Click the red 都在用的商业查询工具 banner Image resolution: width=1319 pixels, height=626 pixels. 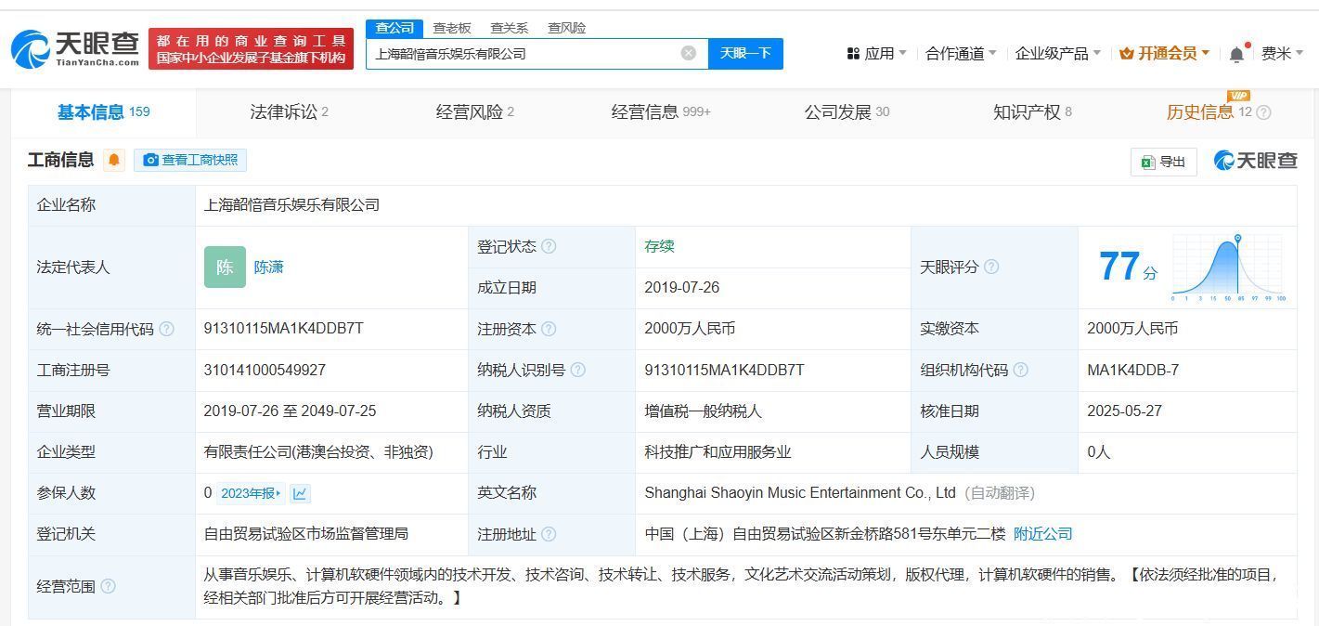(251, 48)
